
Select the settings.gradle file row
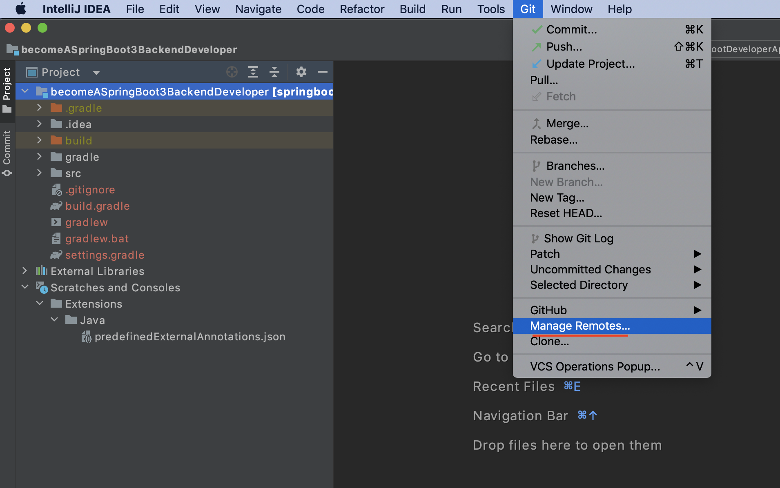click(x=174, y=255)
